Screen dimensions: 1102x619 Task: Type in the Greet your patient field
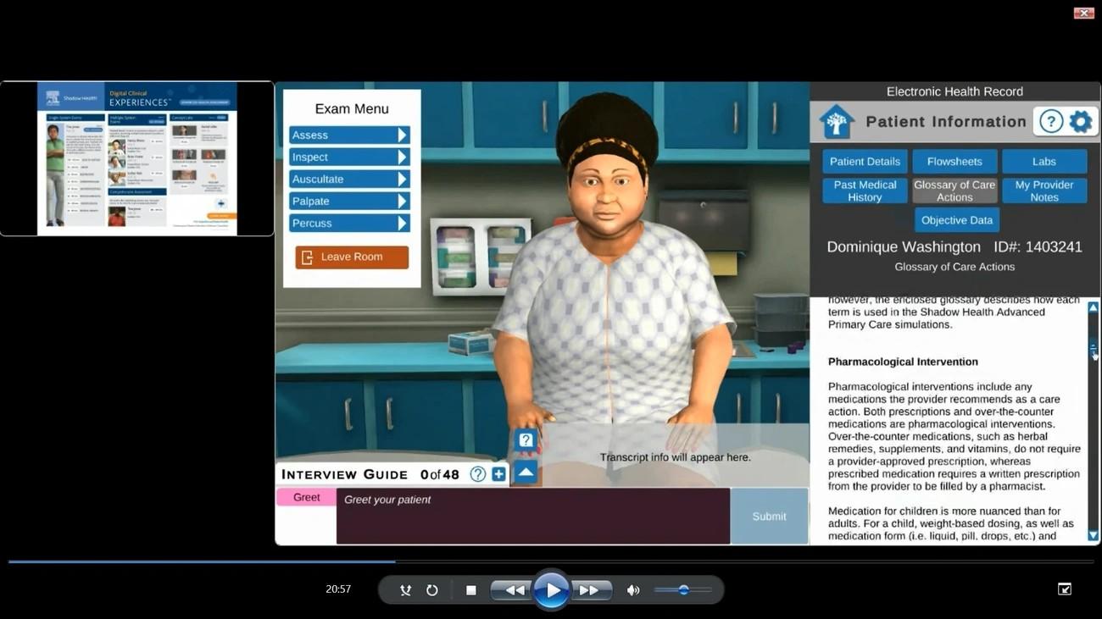tap(532, 515)
